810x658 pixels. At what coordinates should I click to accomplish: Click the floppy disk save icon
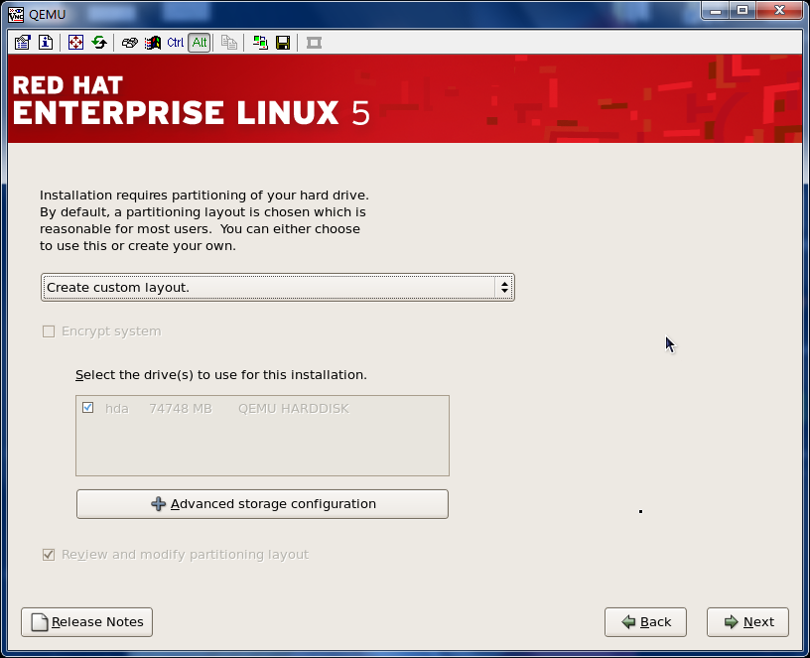[283, 43]
